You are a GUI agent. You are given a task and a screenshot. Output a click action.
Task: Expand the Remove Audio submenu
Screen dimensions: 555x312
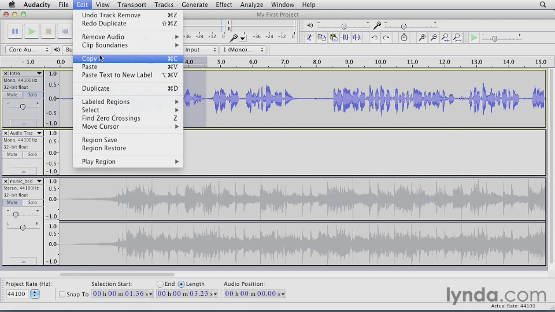point(128,37)
